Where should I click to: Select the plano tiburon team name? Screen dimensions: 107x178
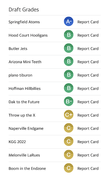(x=21, y=75)
